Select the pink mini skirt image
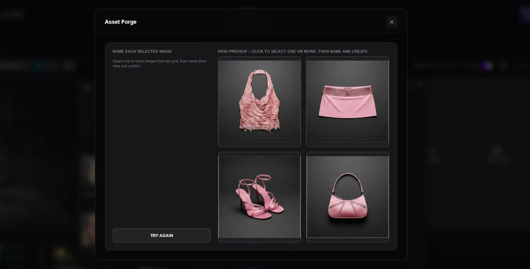 click(x=348, y=101)
